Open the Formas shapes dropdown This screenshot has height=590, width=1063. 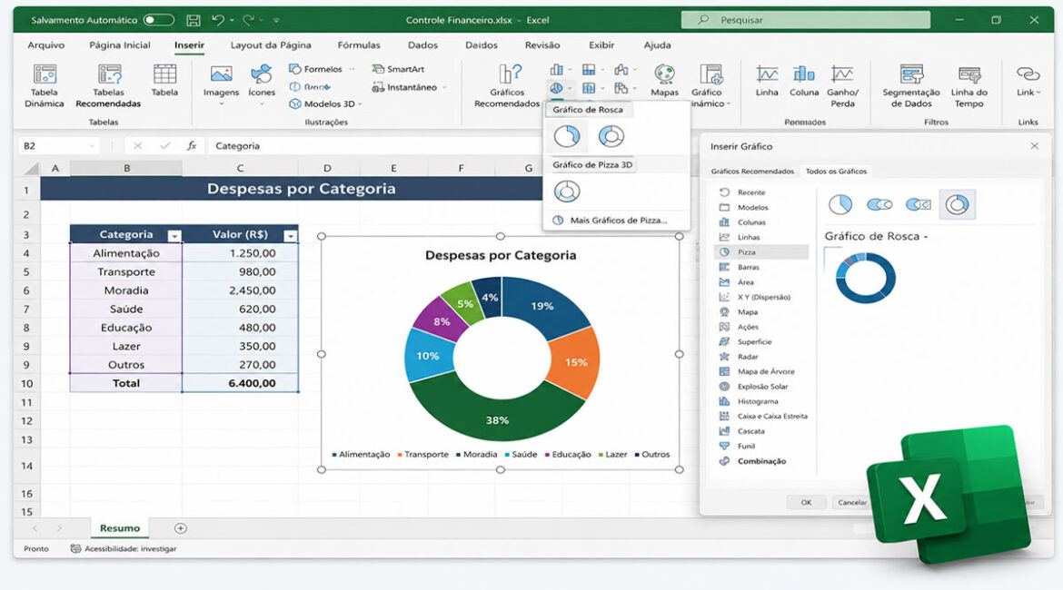click(322, 69)
